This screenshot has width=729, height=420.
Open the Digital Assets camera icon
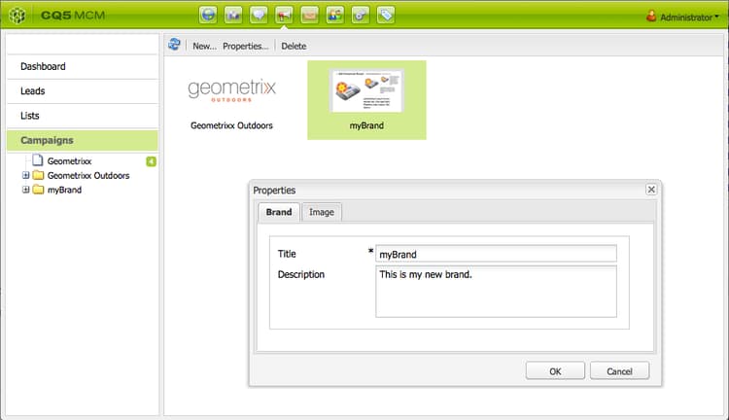pyautogui.click(x=233, y=15)
